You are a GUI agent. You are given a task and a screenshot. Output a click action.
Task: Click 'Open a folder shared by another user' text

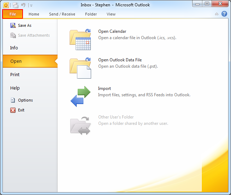133,123
